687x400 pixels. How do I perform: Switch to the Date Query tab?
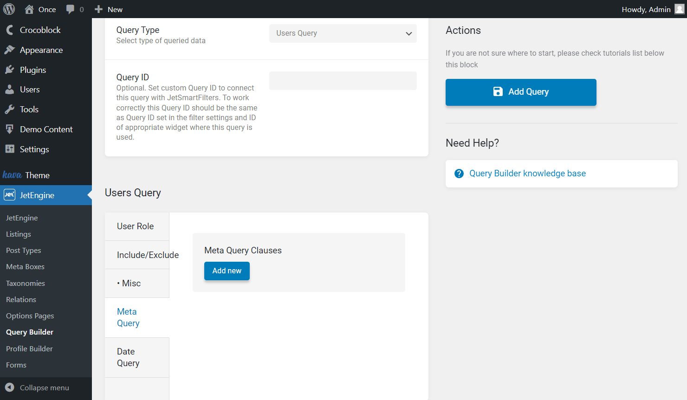(x=137, y=357)
